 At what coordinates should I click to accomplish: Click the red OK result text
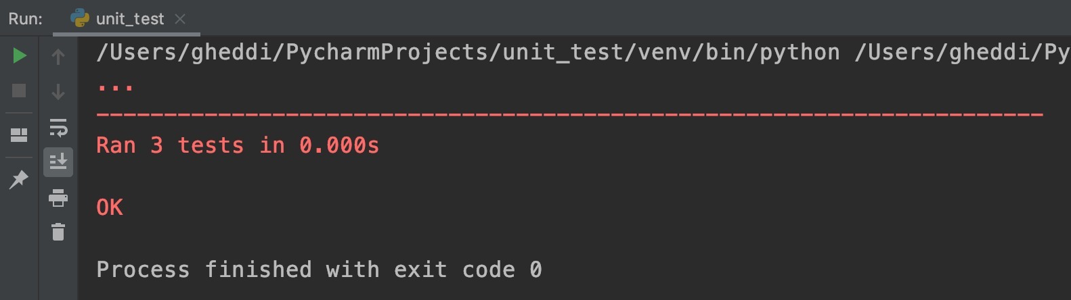pyautogui.click(x=110, y=207)
